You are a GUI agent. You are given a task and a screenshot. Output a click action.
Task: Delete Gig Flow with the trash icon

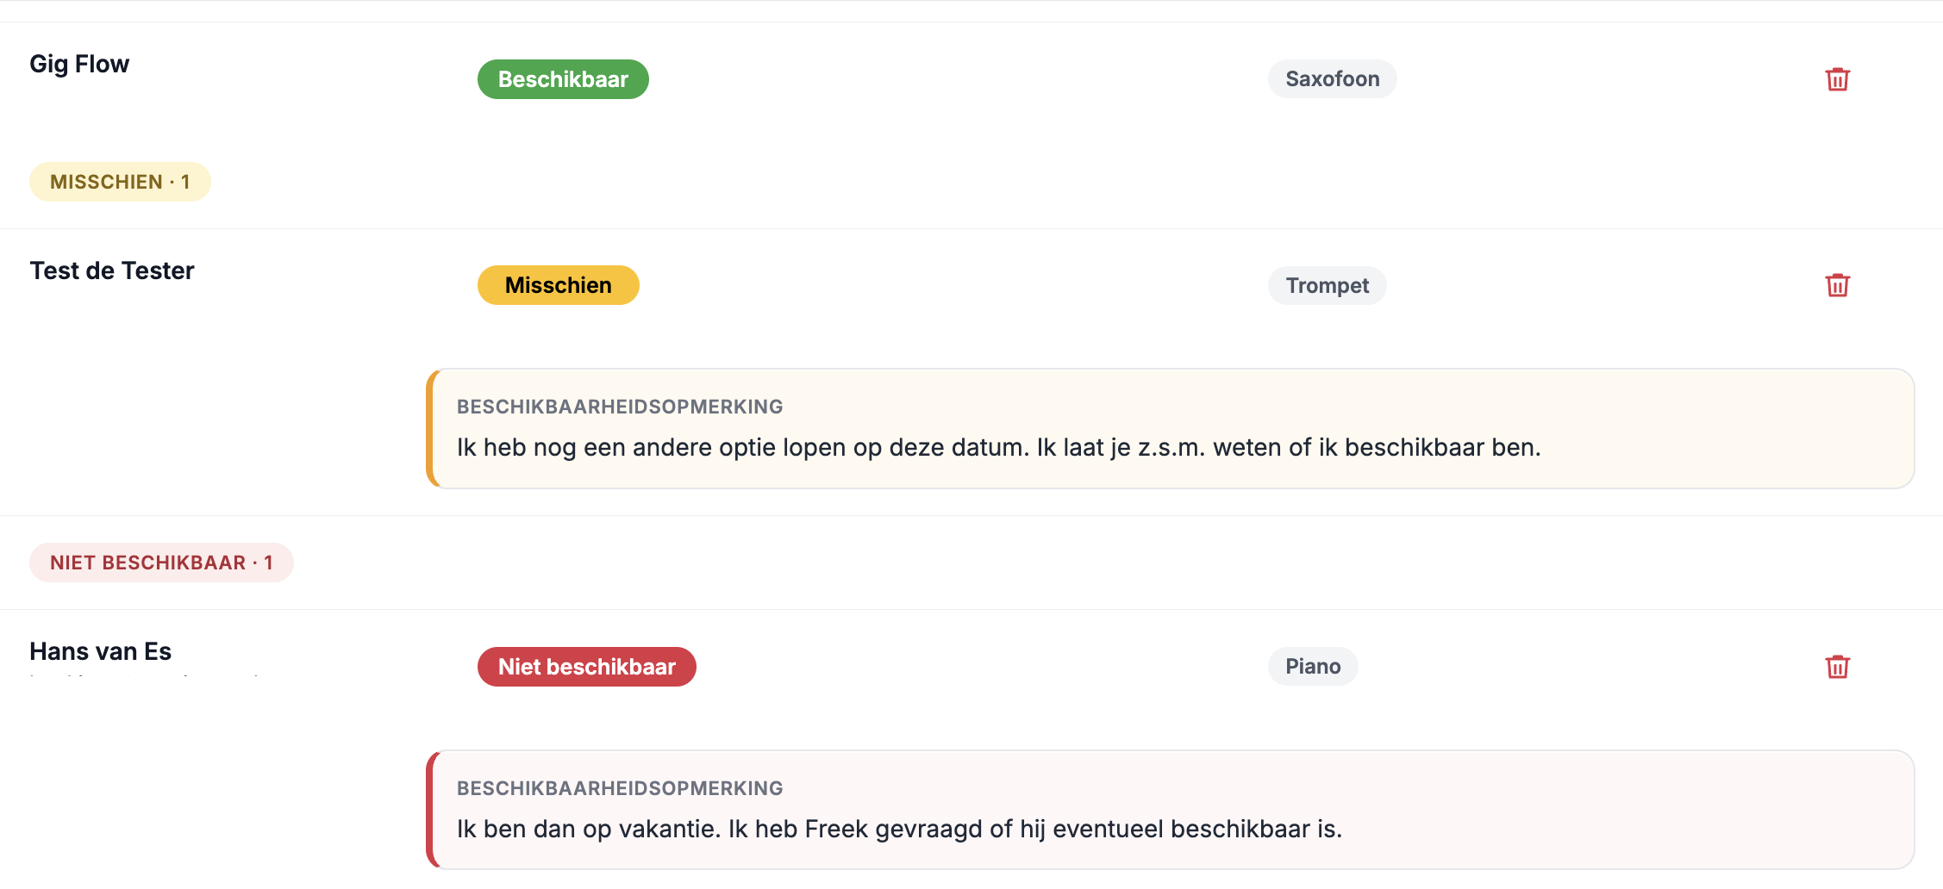(1837, 79)
